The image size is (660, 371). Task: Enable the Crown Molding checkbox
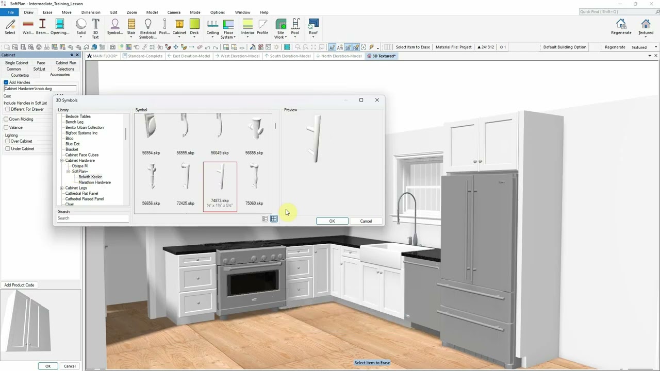6,119
